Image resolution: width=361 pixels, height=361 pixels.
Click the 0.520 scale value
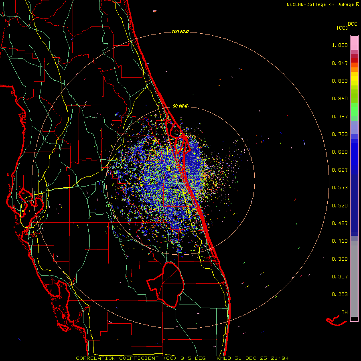click(340, 206)
